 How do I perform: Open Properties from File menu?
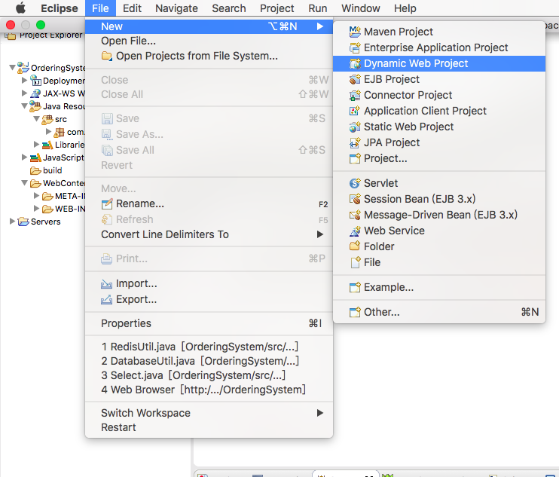tap(209, 323)
